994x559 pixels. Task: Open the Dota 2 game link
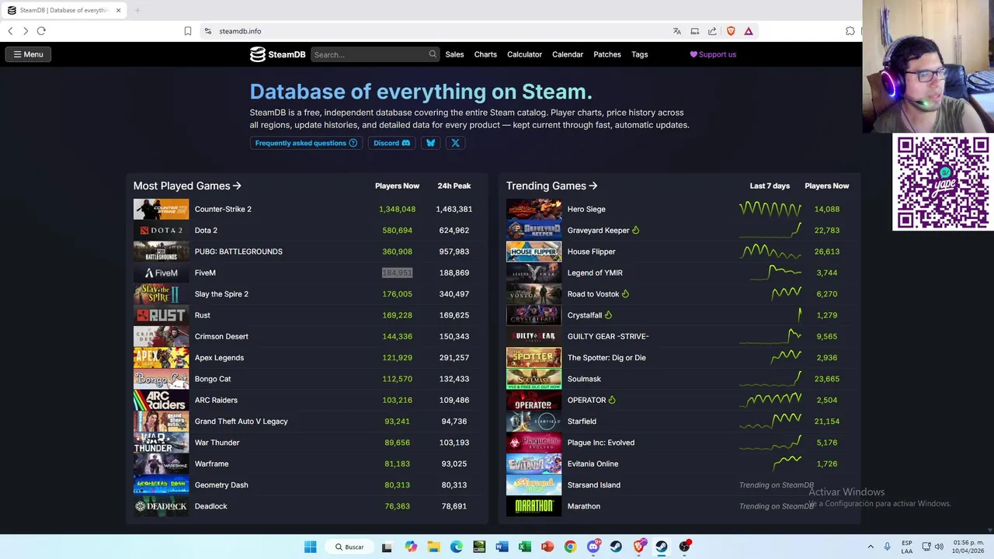(206, 231)
